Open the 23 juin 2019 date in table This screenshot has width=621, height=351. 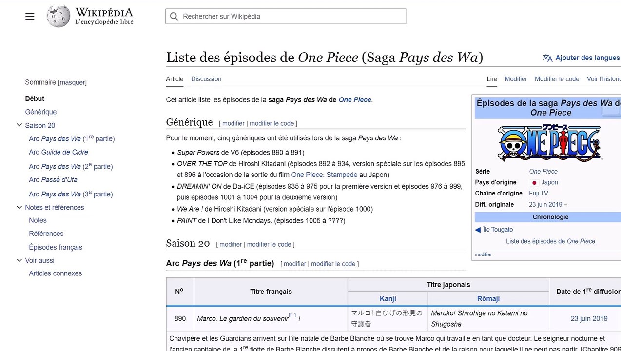click(589, 319)
